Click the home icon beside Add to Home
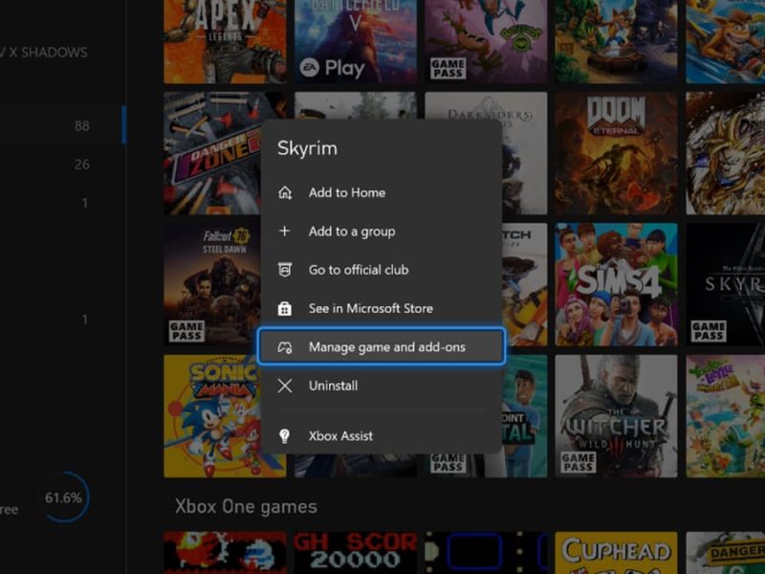This screenshot has width=765, height=574. 284,192
